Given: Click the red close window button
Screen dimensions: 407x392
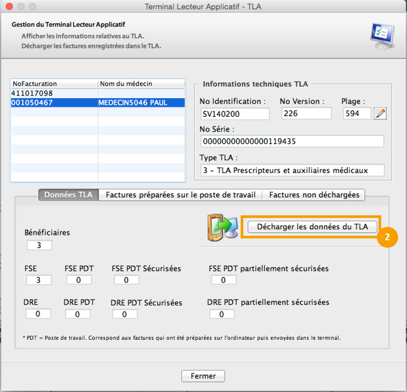Looking at the screenshot, I should pyautogui.click(x=9, y=7).
